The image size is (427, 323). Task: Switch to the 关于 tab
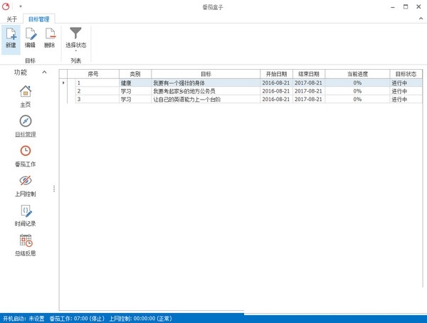pyautogui.click(x=12, y=18)
